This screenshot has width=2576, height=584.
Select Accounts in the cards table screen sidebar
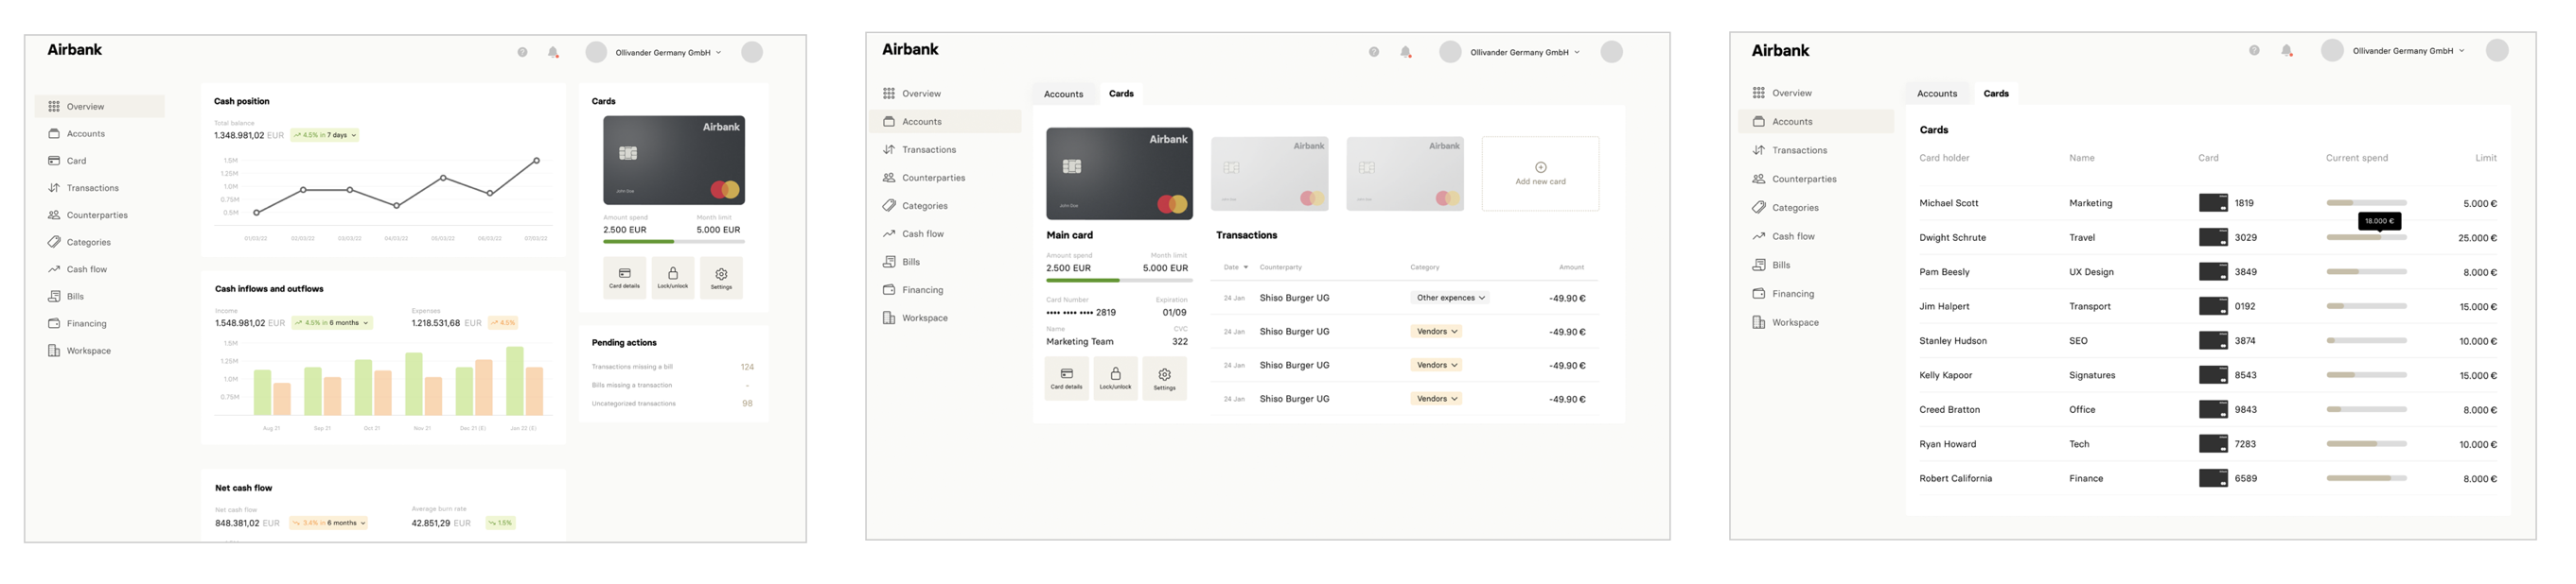click(1817, 122)
